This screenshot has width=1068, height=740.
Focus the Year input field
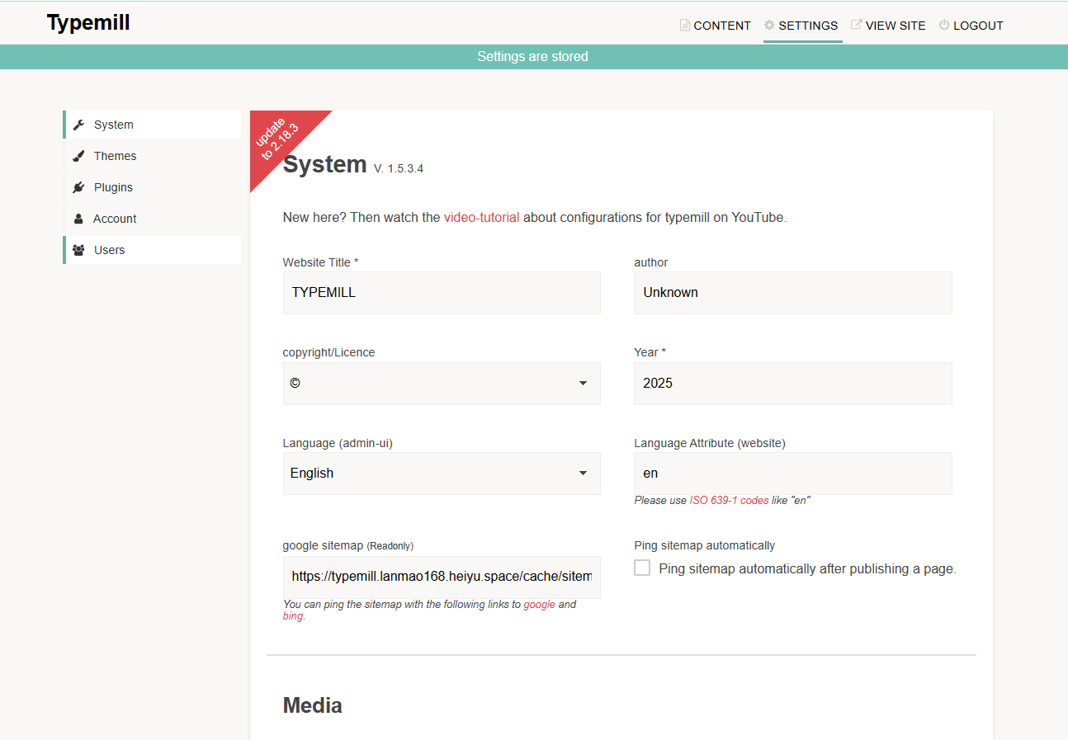point(792,384)
